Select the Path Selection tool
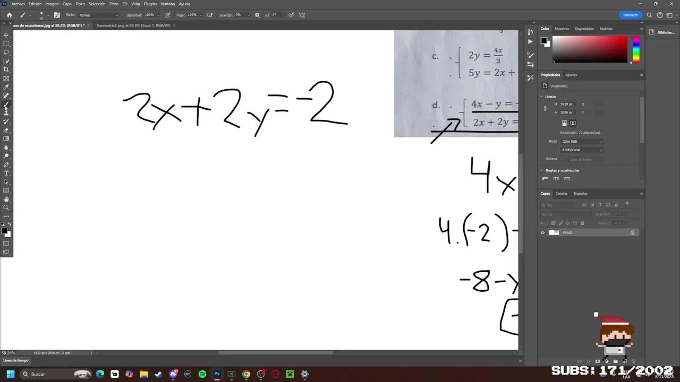This screenshot has width=680, height=382. point(6,182)
